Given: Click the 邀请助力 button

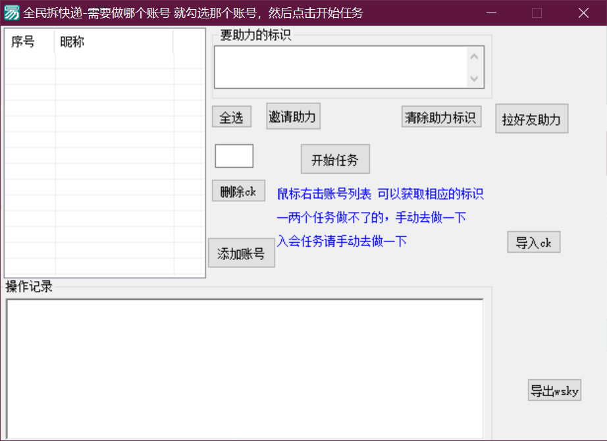Looking at the screenshot, I should click(293, 116).
